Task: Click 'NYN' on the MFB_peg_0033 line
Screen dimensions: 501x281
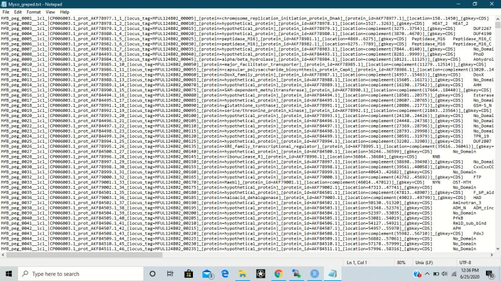Action: tap(436, 182)
